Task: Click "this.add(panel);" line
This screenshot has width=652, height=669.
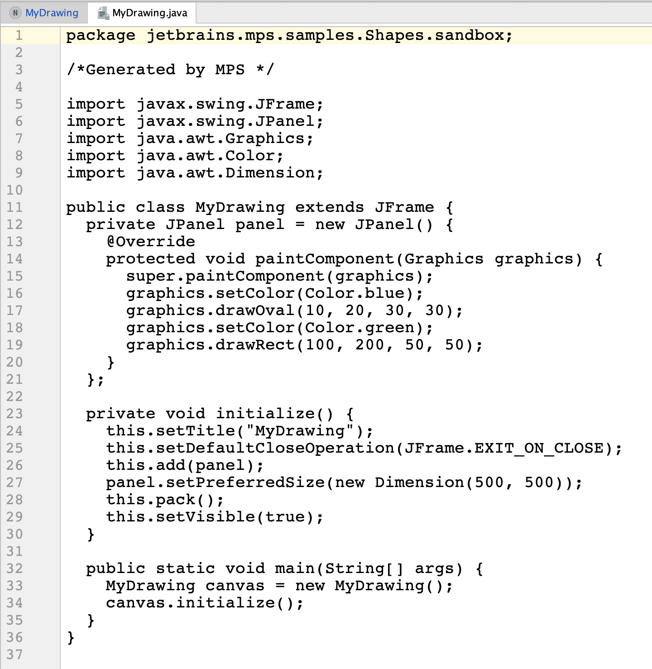Action: (x=185, y=465)
